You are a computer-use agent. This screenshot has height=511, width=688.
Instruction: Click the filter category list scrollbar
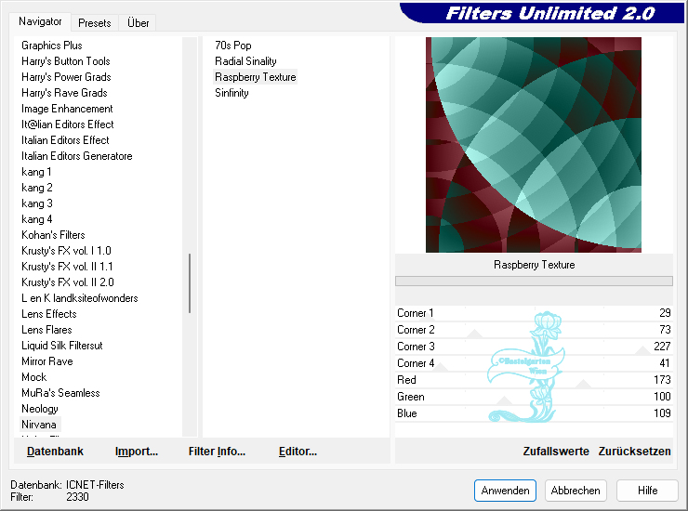point(191,285)
